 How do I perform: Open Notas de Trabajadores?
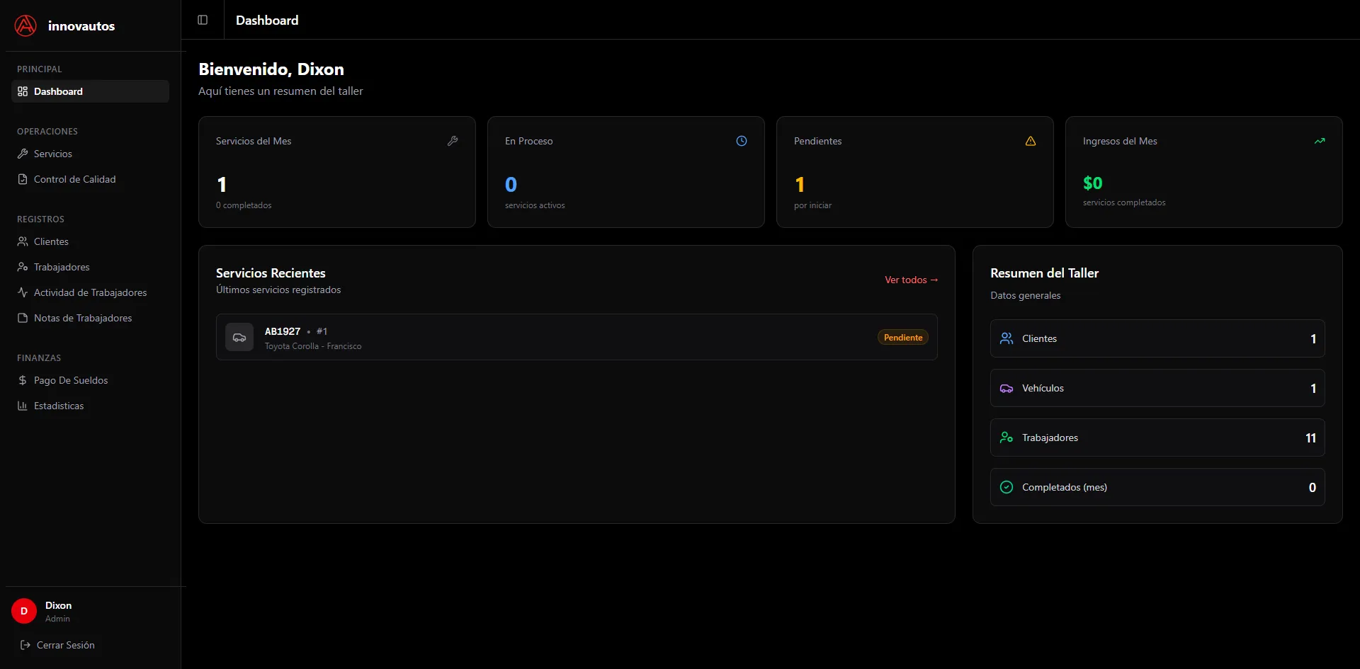tap(83, 318)
